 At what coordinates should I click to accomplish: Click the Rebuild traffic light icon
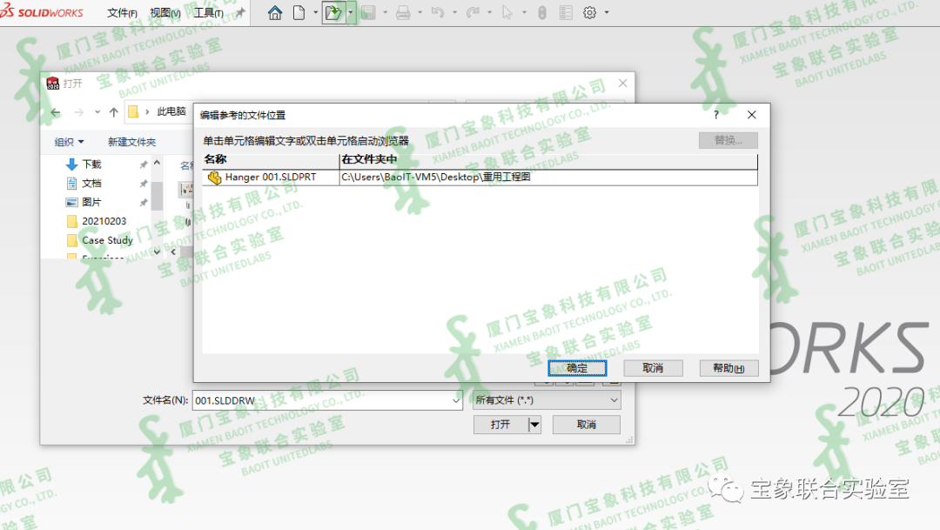click(542, 12)
